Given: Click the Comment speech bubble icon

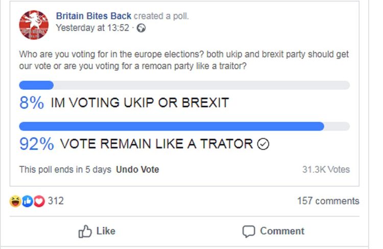Looking at the screenshot, I should 249,232.
